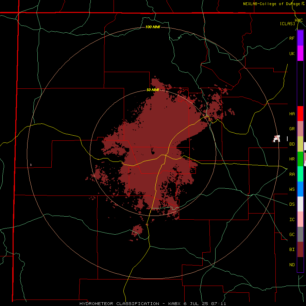The image size is (306, 306).
Task: Click the BD legend label
Action: [292, 144]
